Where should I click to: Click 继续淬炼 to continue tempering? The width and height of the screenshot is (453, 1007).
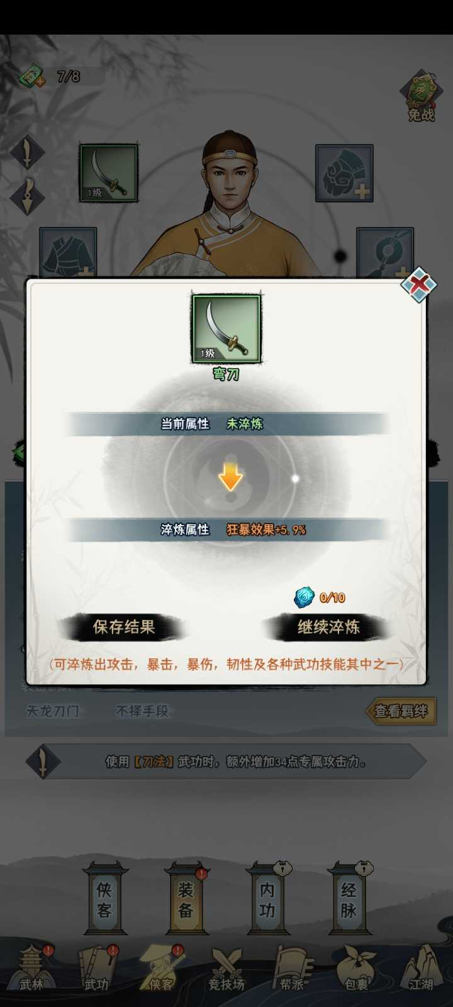point(328,627)
